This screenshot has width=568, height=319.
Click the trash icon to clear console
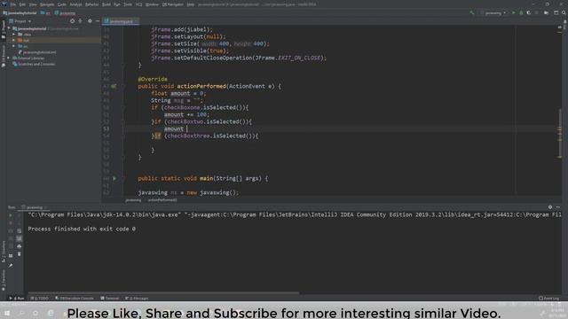(x=20, y=254)
